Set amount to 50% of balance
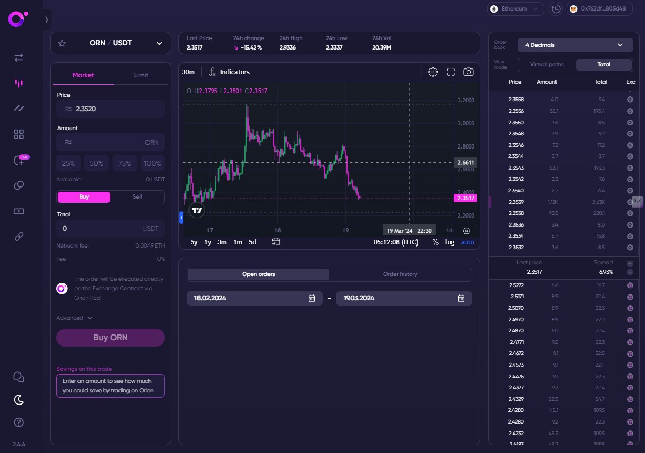 pos(96,164)
